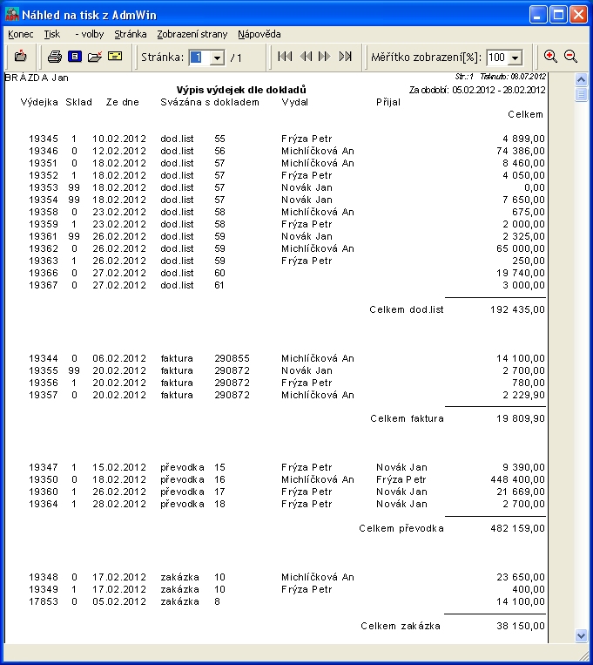This screenshot has height=665, width=593.
Task: Open the '- volby' menu
Action: click(89, 34)
